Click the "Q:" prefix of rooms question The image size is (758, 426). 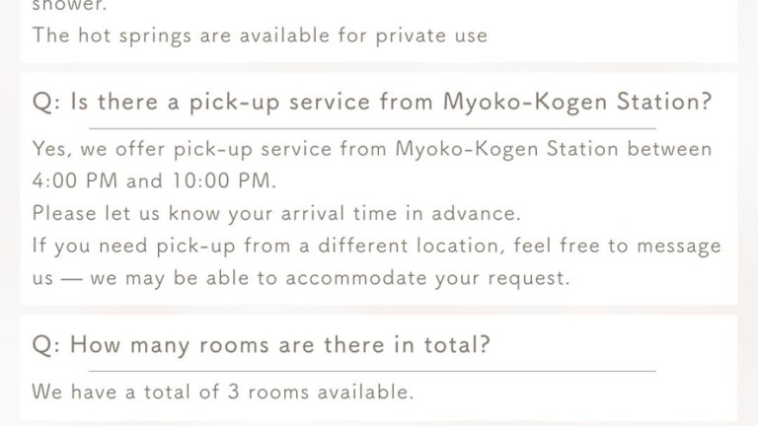tap(45, 345)
